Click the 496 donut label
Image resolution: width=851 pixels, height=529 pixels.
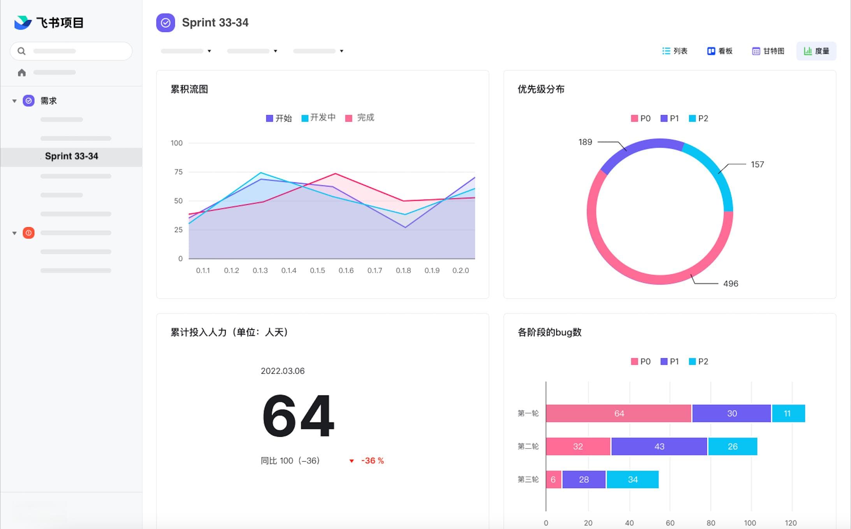(x=731, y=284)
